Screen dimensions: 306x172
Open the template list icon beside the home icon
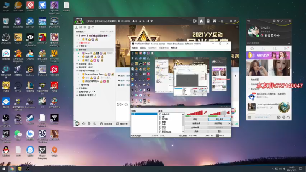pyautogui.click(x=208, y=21)
